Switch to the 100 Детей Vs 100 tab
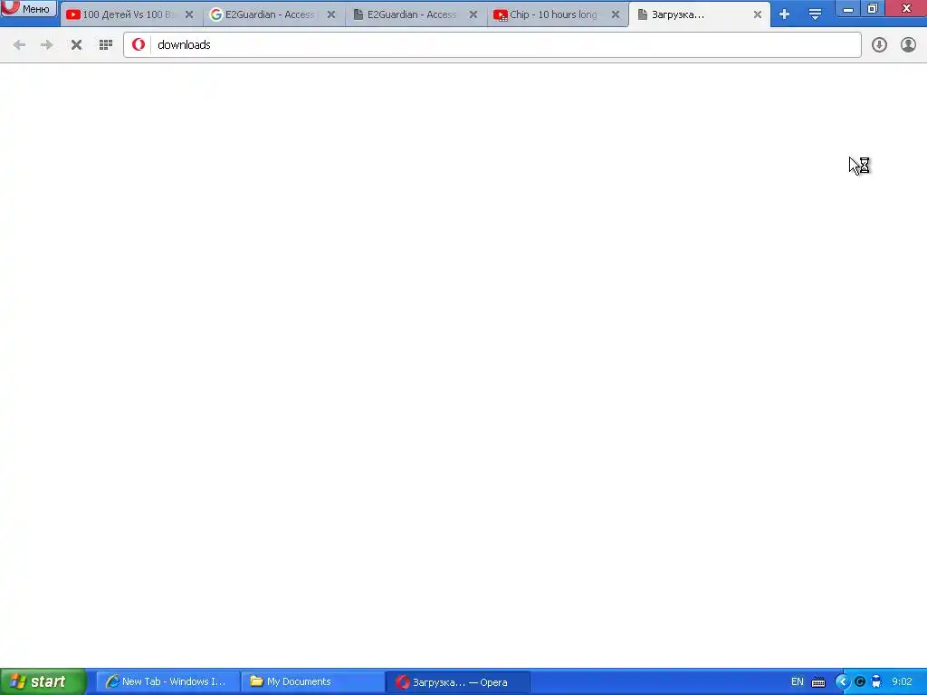The height and width of the screenshot is (695, 927). (130, 14)
